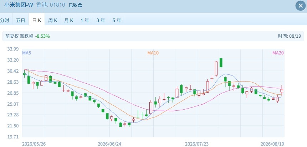Click the 30.42 price axis label
The image size is (307, 147).
(13, 71)
